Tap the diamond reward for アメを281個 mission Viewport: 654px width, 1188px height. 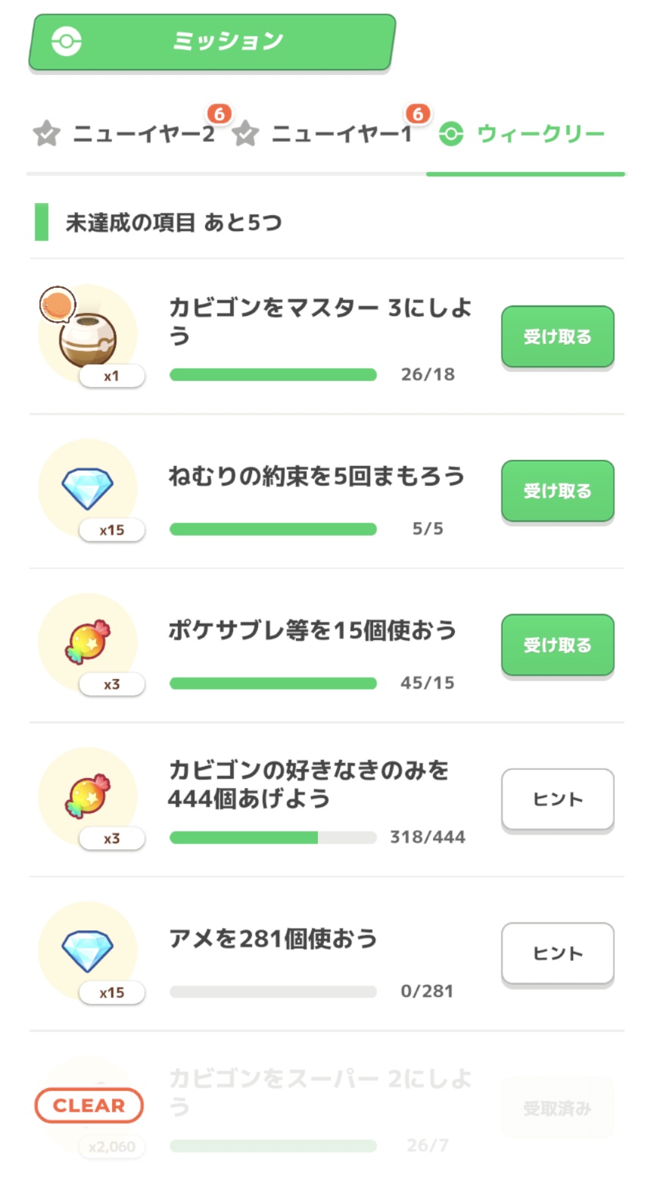pyautogui.click(x=88, y=951)
